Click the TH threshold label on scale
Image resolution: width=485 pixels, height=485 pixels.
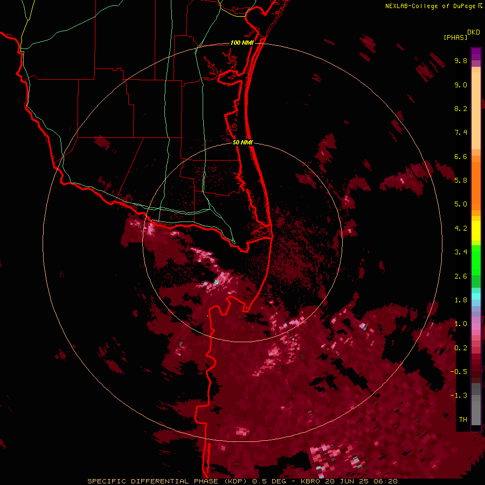pos(463,420)
